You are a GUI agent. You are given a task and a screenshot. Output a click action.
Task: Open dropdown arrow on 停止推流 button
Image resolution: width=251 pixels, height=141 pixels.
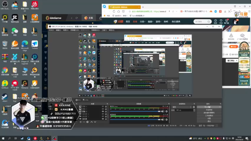point(220,107)
